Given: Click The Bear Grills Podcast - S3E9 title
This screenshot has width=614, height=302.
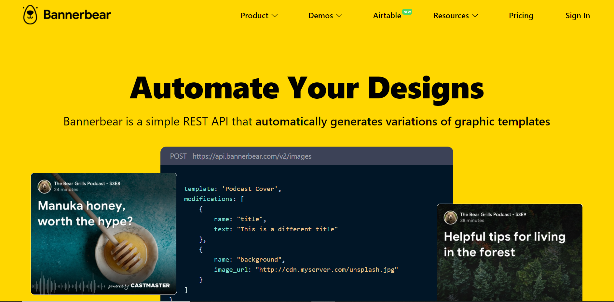Looking at the screenshot, I should point(493,215).
